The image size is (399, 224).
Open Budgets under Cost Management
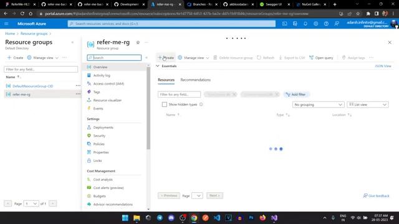point(99,196)
